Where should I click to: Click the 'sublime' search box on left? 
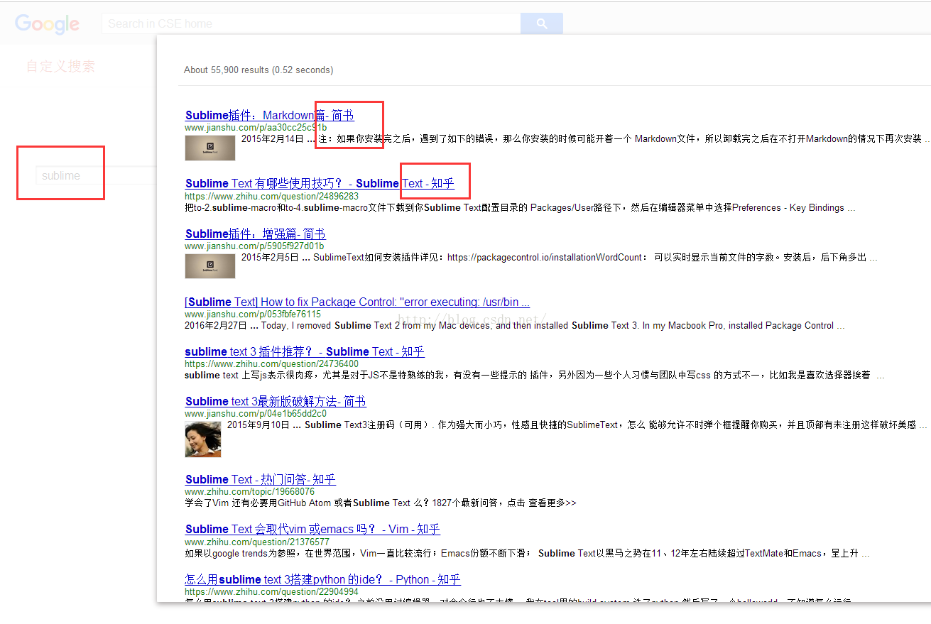pos(96,175)
